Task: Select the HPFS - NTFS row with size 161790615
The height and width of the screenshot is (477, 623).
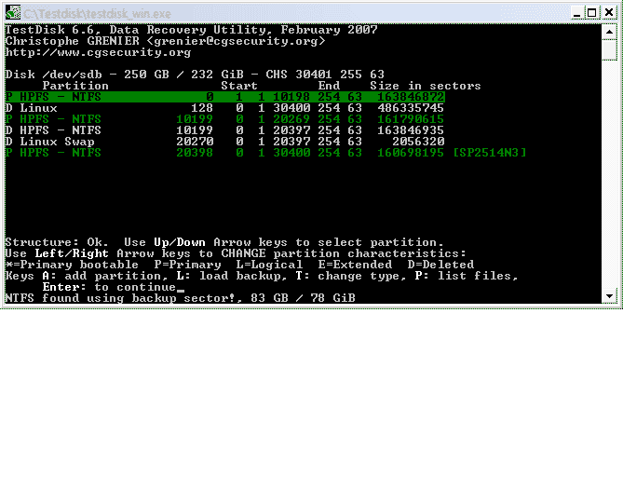Action: pos(224,119)
